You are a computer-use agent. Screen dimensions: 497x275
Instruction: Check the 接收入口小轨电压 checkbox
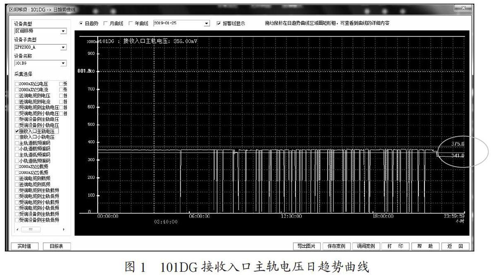tap(17, 137)
